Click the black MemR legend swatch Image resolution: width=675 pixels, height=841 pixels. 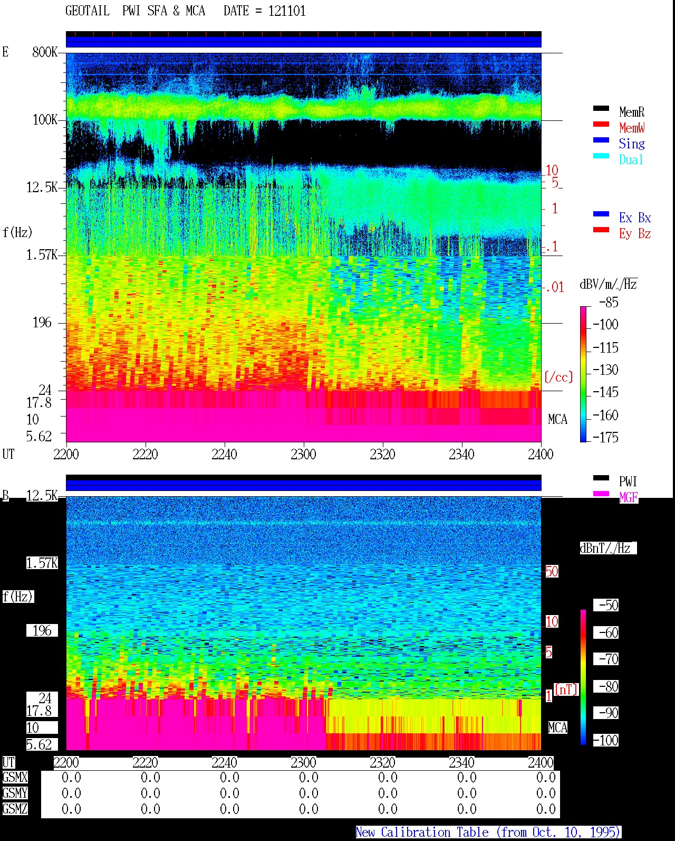point(601,108)
